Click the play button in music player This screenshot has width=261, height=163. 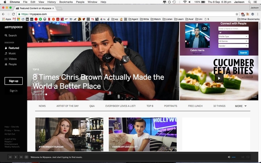(x=16, y=157)
